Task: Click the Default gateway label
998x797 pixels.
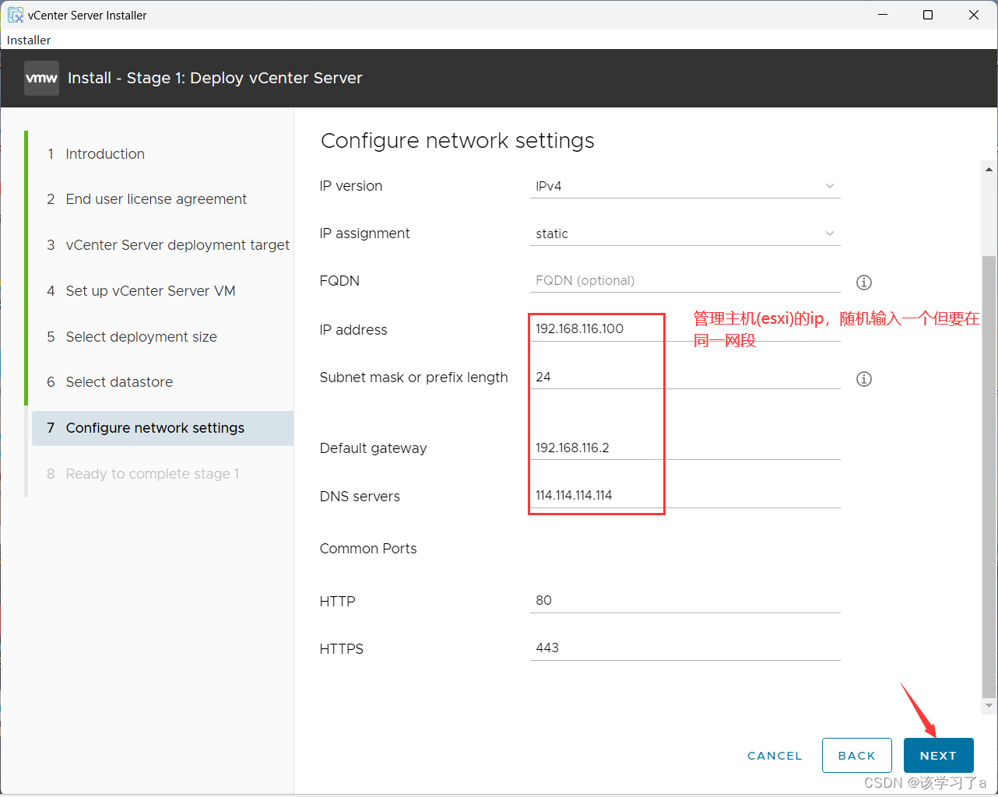Action: pos(373,448)
